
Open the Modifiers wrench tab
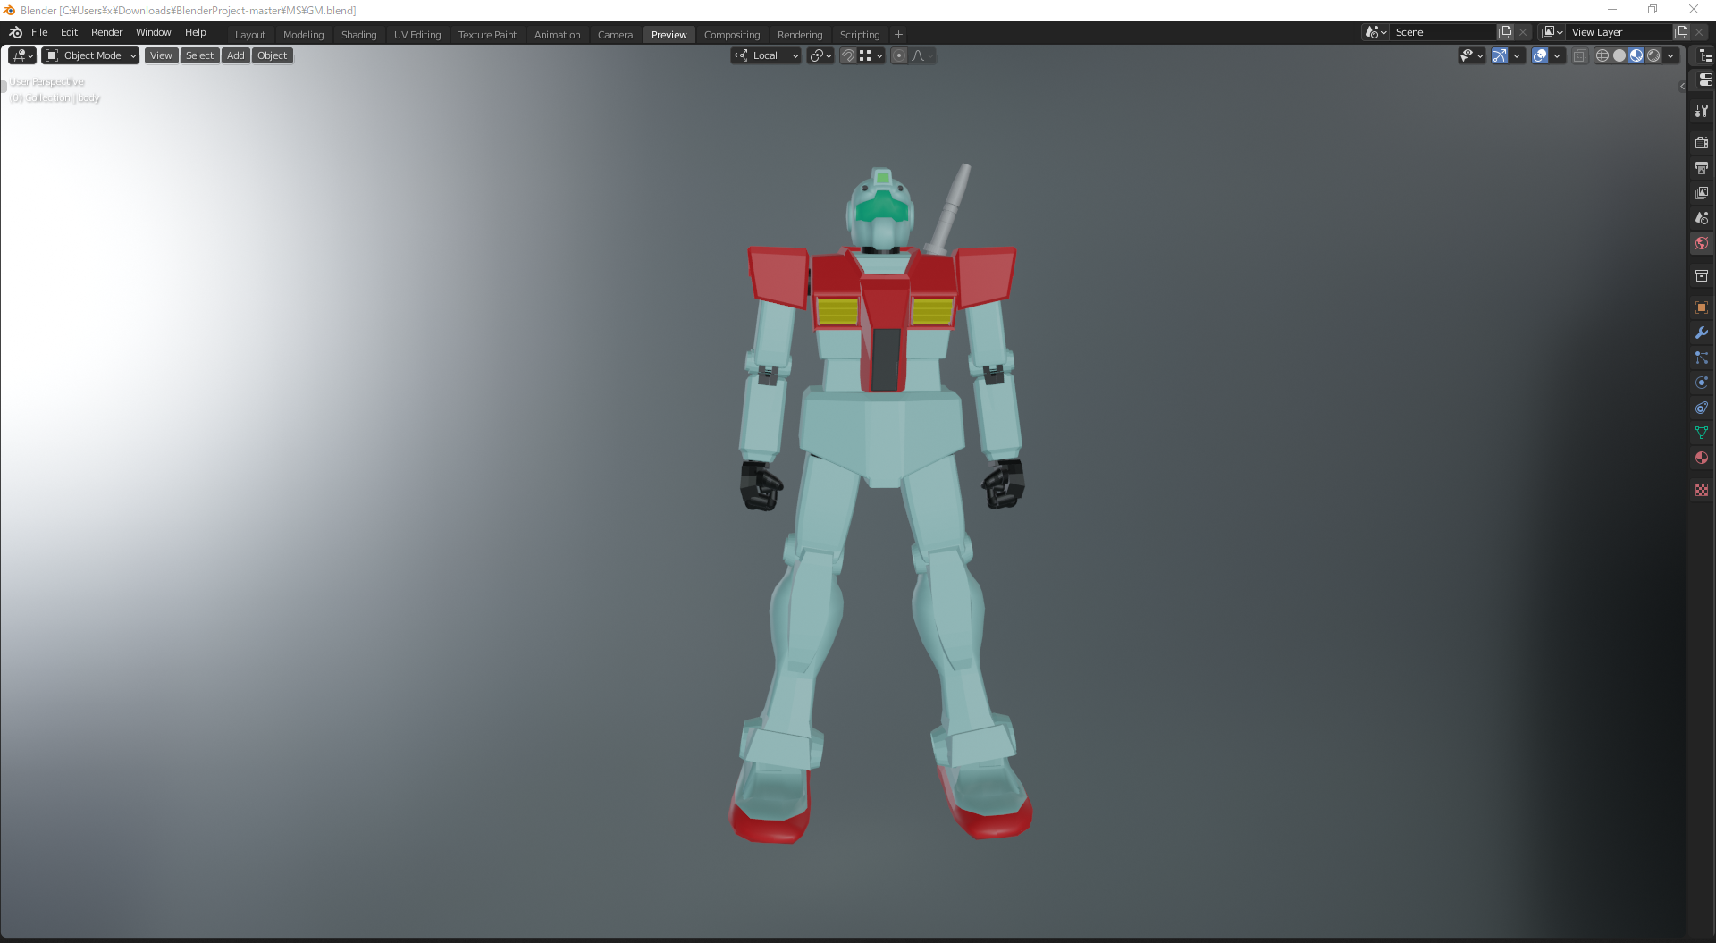pyautogui.click(x=1702, y=333)
